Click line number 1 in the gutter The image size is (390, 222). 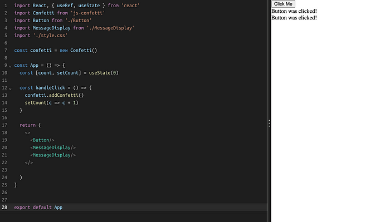click(x=6, y=6)
